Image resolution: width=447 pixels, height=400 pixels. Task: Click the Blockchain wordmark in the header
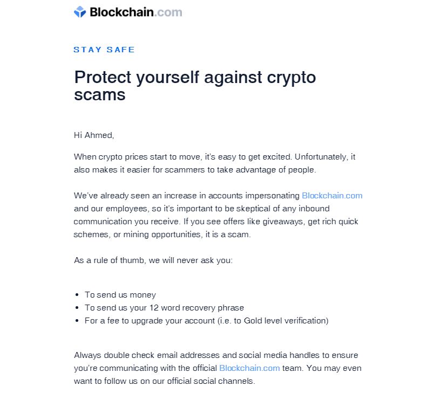121,12
